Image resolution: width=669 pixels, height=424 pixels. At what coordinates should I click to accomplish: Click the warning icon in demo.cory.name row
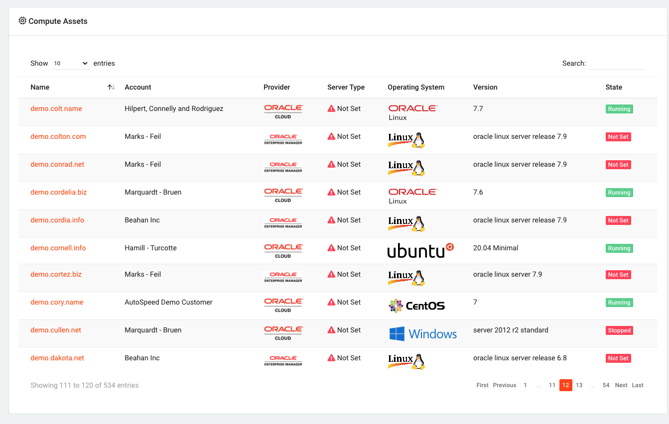(331, 302)
